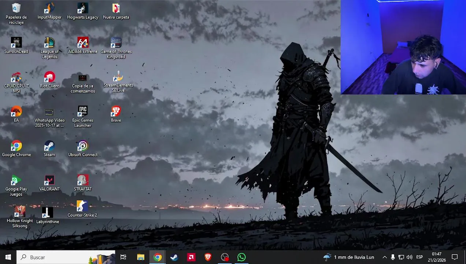The width and height of the screenshot is (466, 264).
Task: Select the Riot Client desktop shortcut
Action: point(49,80)
